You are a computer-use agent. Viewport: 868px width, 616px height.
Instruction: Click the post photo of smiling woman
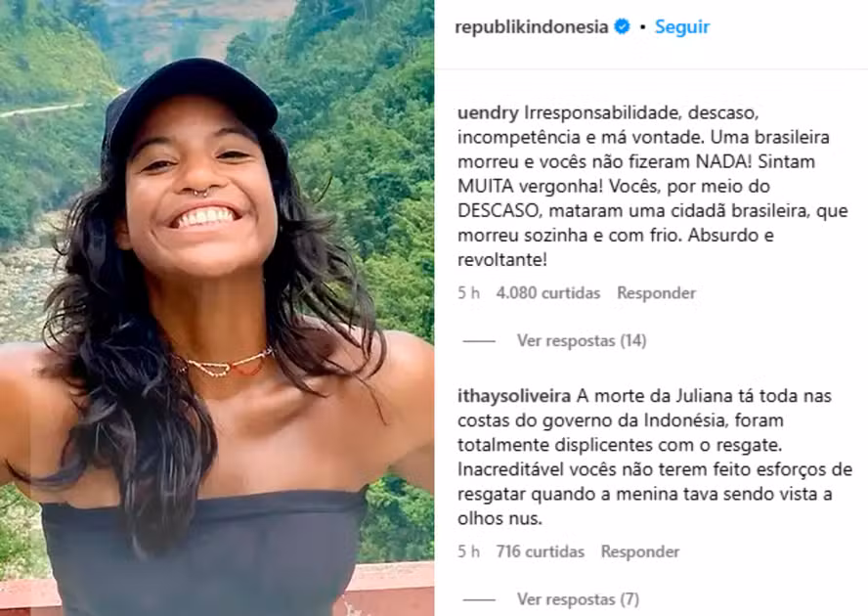tap(217, 308)
